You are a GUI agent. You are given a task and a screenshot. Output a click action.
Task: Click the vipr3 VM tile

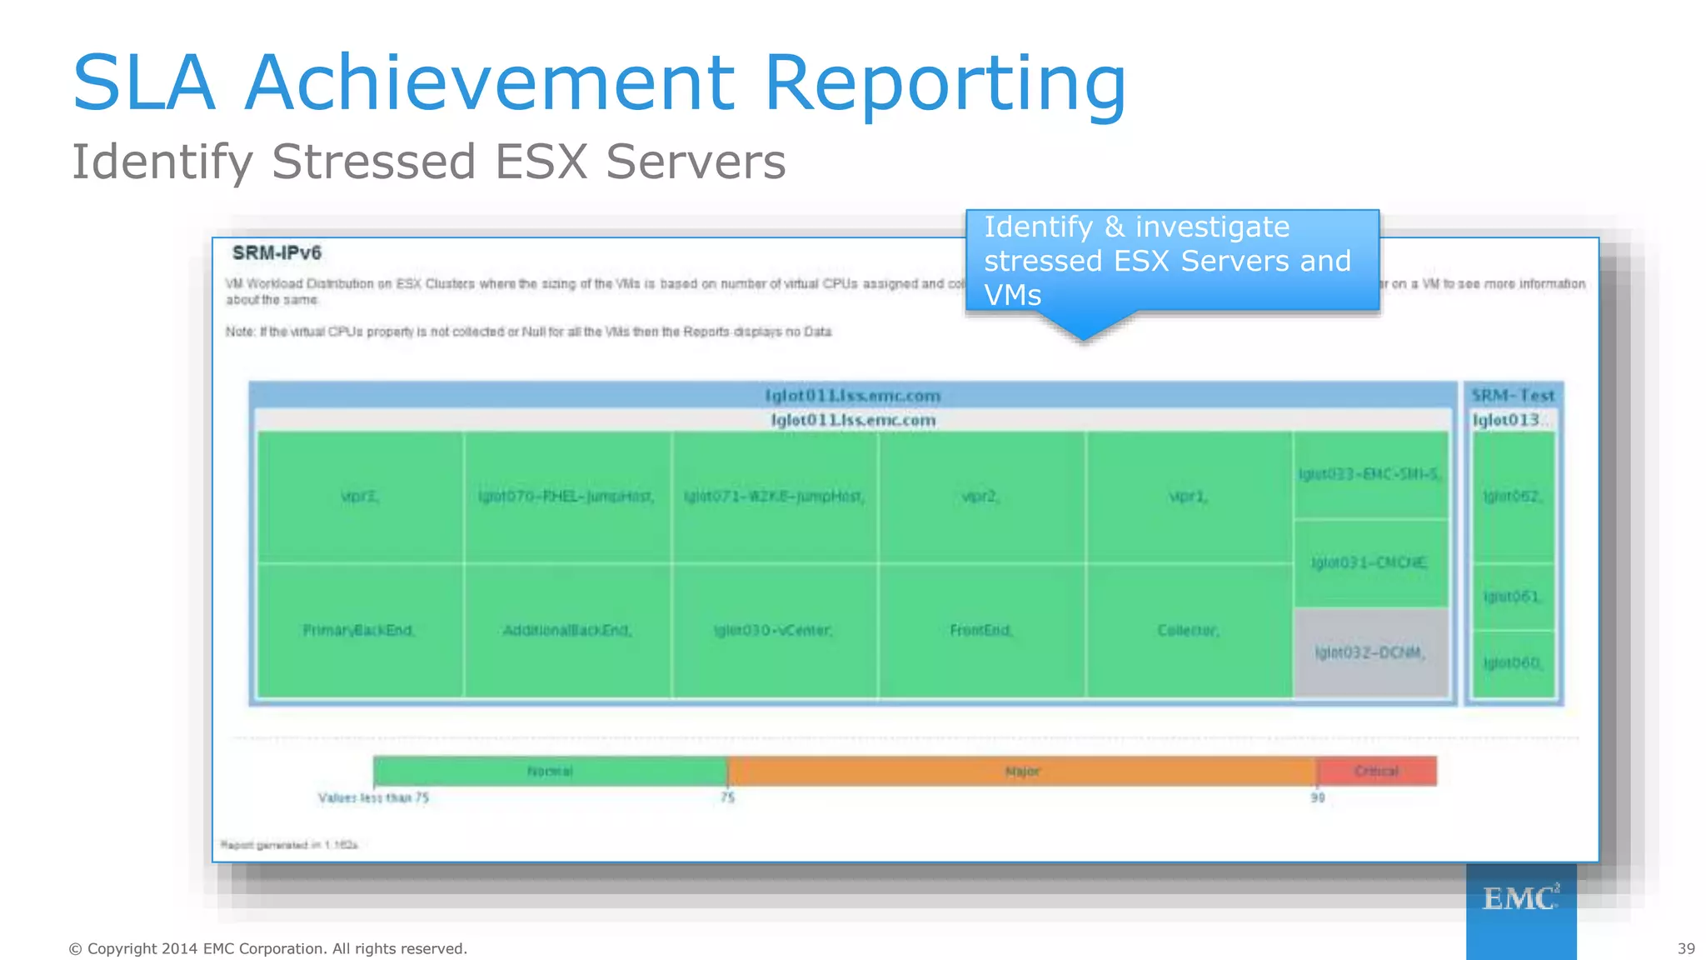(360, 497)
